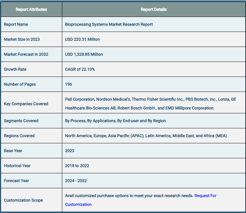Click the Segments Covered label
The image size is (246, 213).
pos(21,121)
